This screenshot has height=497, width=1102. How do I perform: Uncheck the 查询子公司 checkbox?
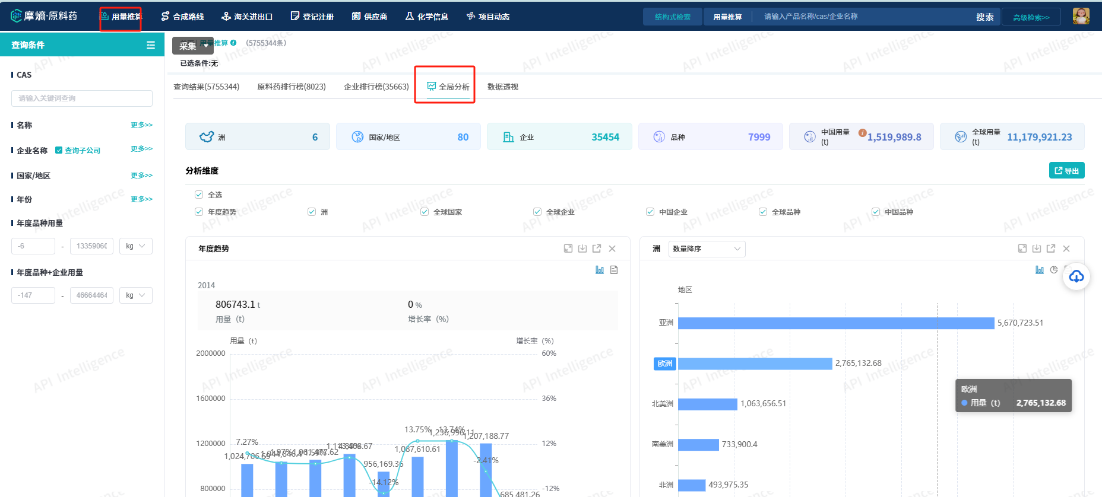coord(59,150)
